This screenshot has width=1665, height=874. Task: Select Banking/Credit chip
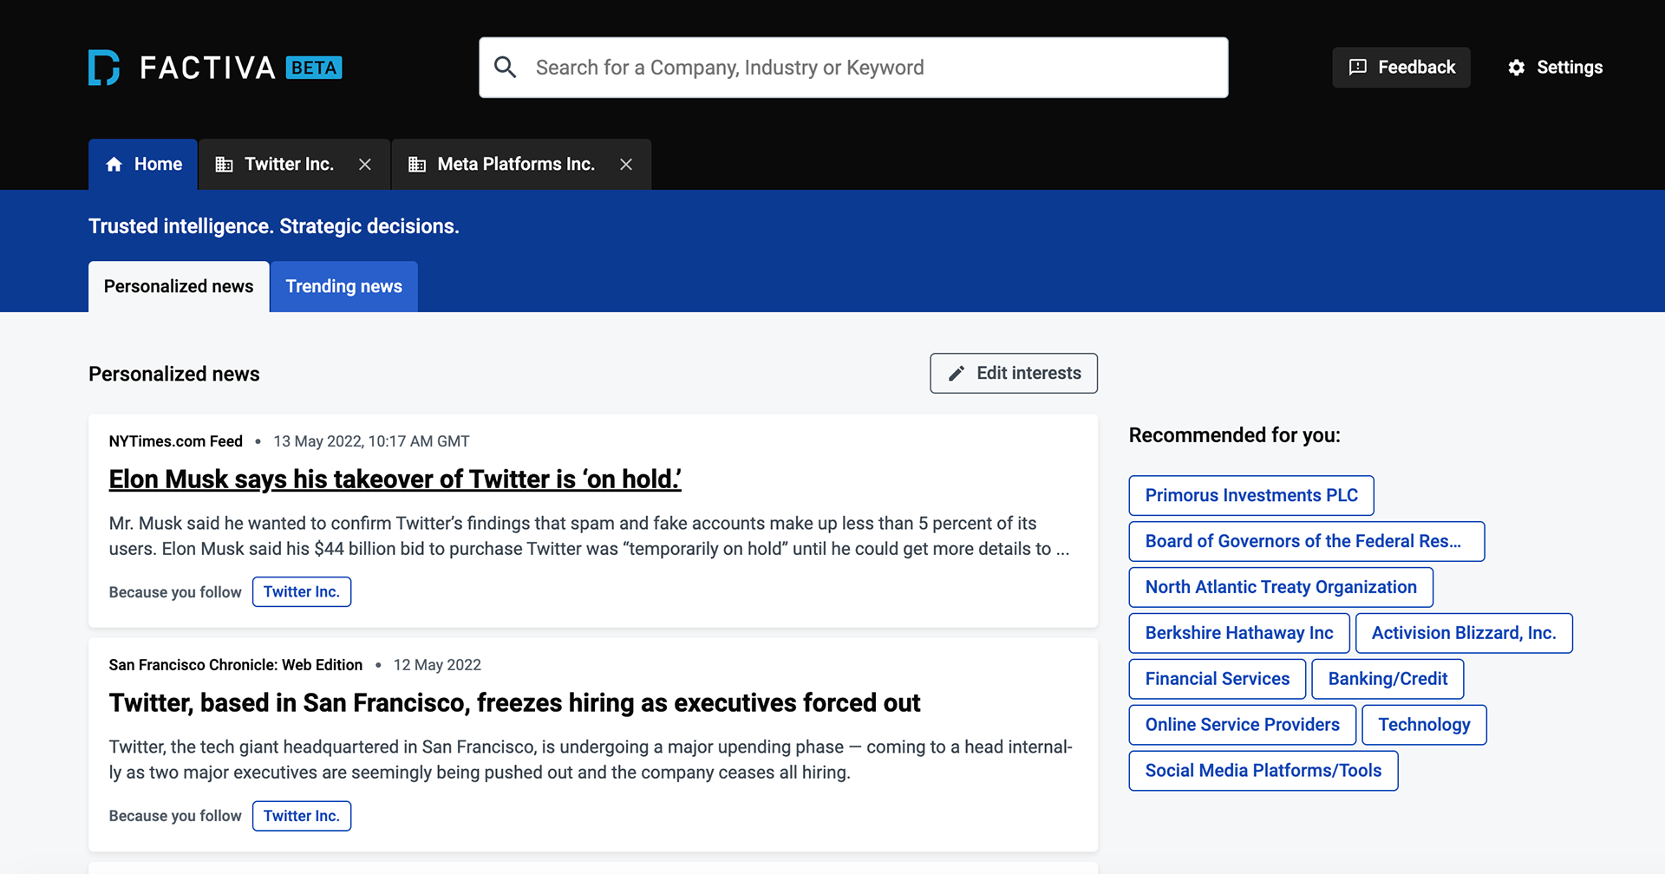(1387, 679)
